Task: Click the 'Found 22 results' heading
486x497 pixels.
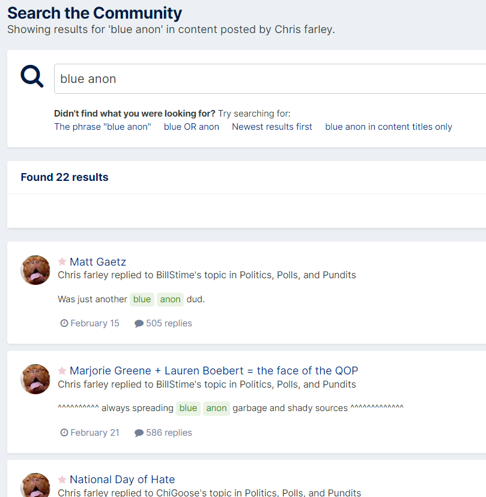Action: pyautogui.click(x=64, y=177)
